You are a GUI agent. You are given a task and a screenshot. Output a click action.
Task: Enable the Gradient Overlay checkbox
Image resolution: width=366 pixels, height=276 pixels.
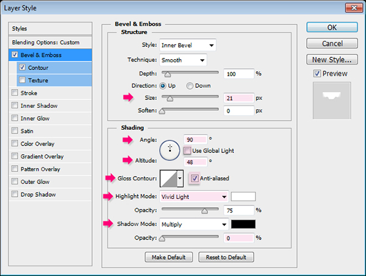pos(15,156)
